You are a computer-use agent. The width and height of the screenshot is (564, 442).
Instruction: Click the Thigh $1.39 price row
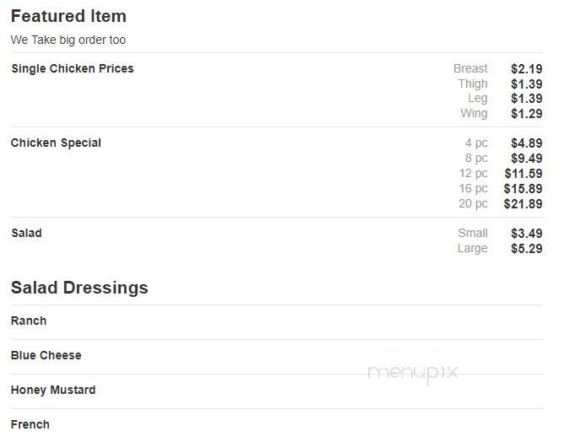click(x=501, y=84)
